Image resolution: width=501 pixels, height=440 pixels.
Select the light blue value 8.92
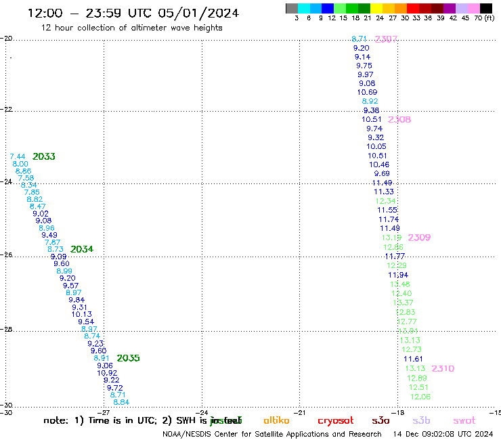click(x=370, y=101)
